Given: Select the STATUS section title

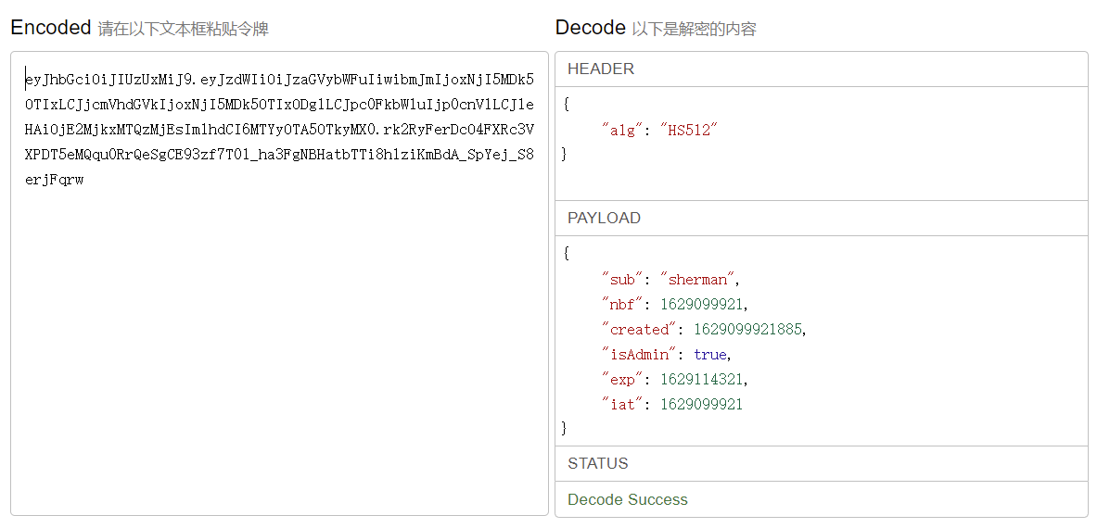Looking at the screenshot, I should click(598, 463).
